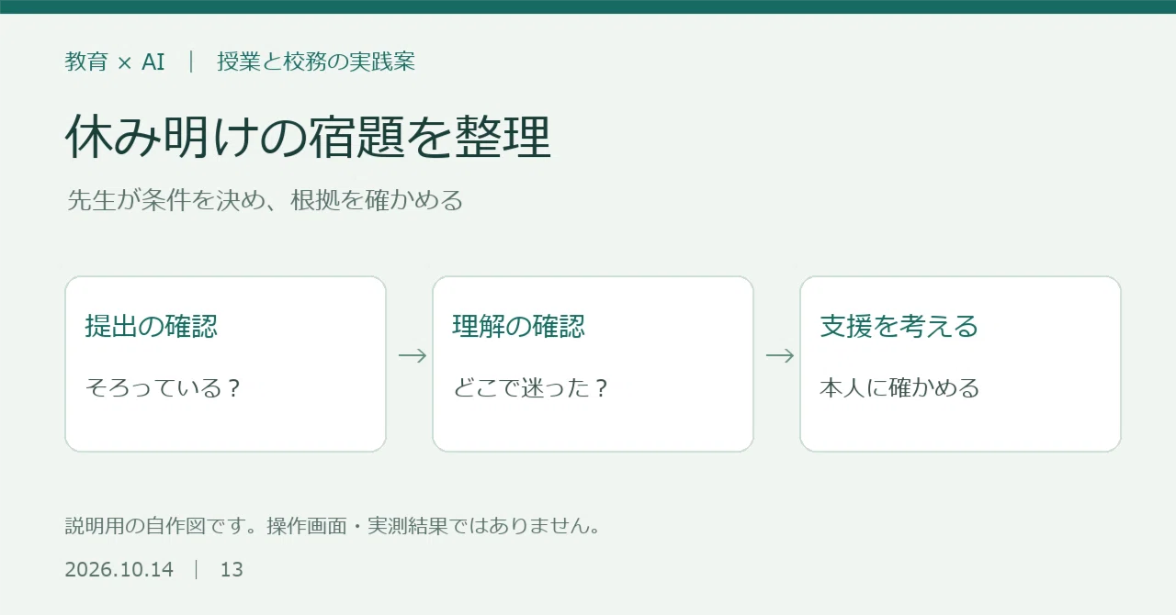Screen dimensions: 1176x615
Task: Click the text 本人に確かめる
Action: pyautogui.click(x=899, y=387)
